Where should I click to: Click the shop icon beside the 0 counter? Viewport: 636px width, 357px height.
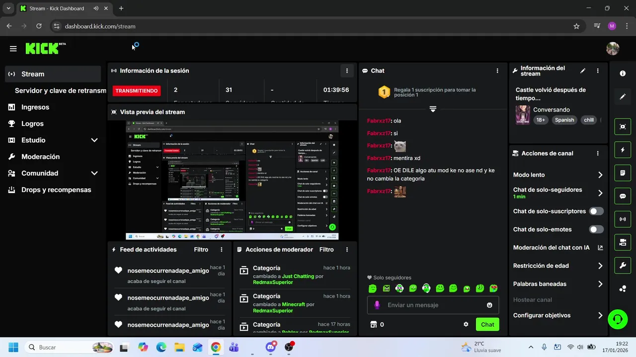(374, 324)
